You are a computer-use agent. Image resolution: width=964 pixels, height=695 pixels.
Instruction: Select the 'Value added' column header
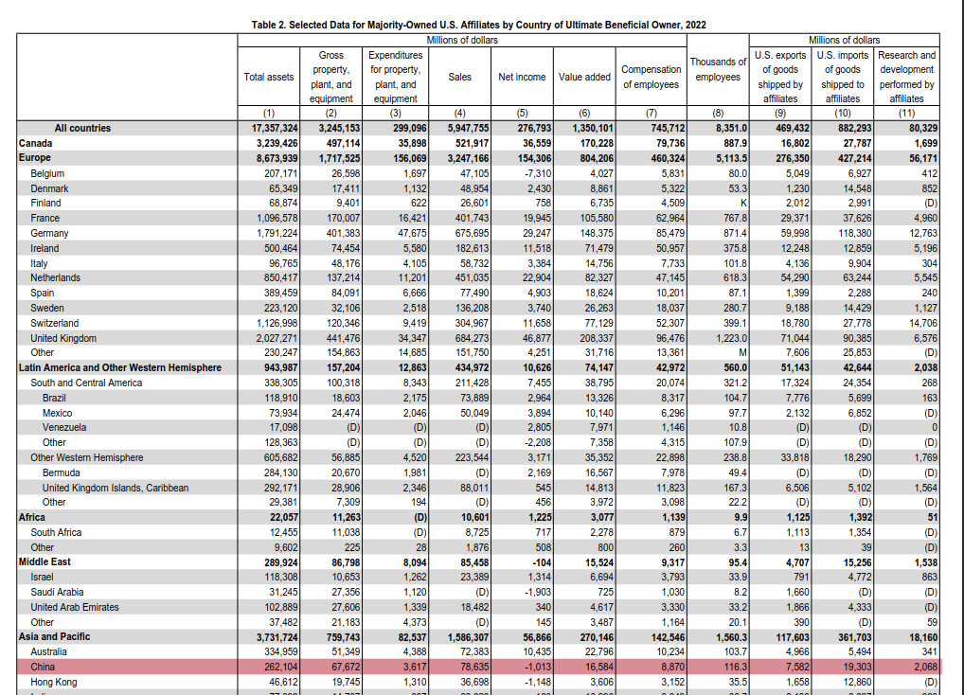[584, 77]
